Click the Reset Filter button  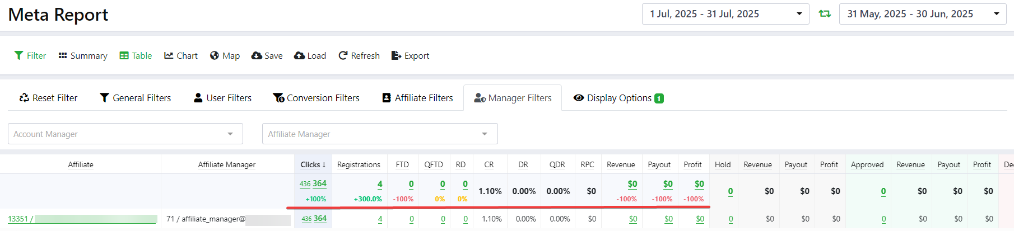[48, 98]
